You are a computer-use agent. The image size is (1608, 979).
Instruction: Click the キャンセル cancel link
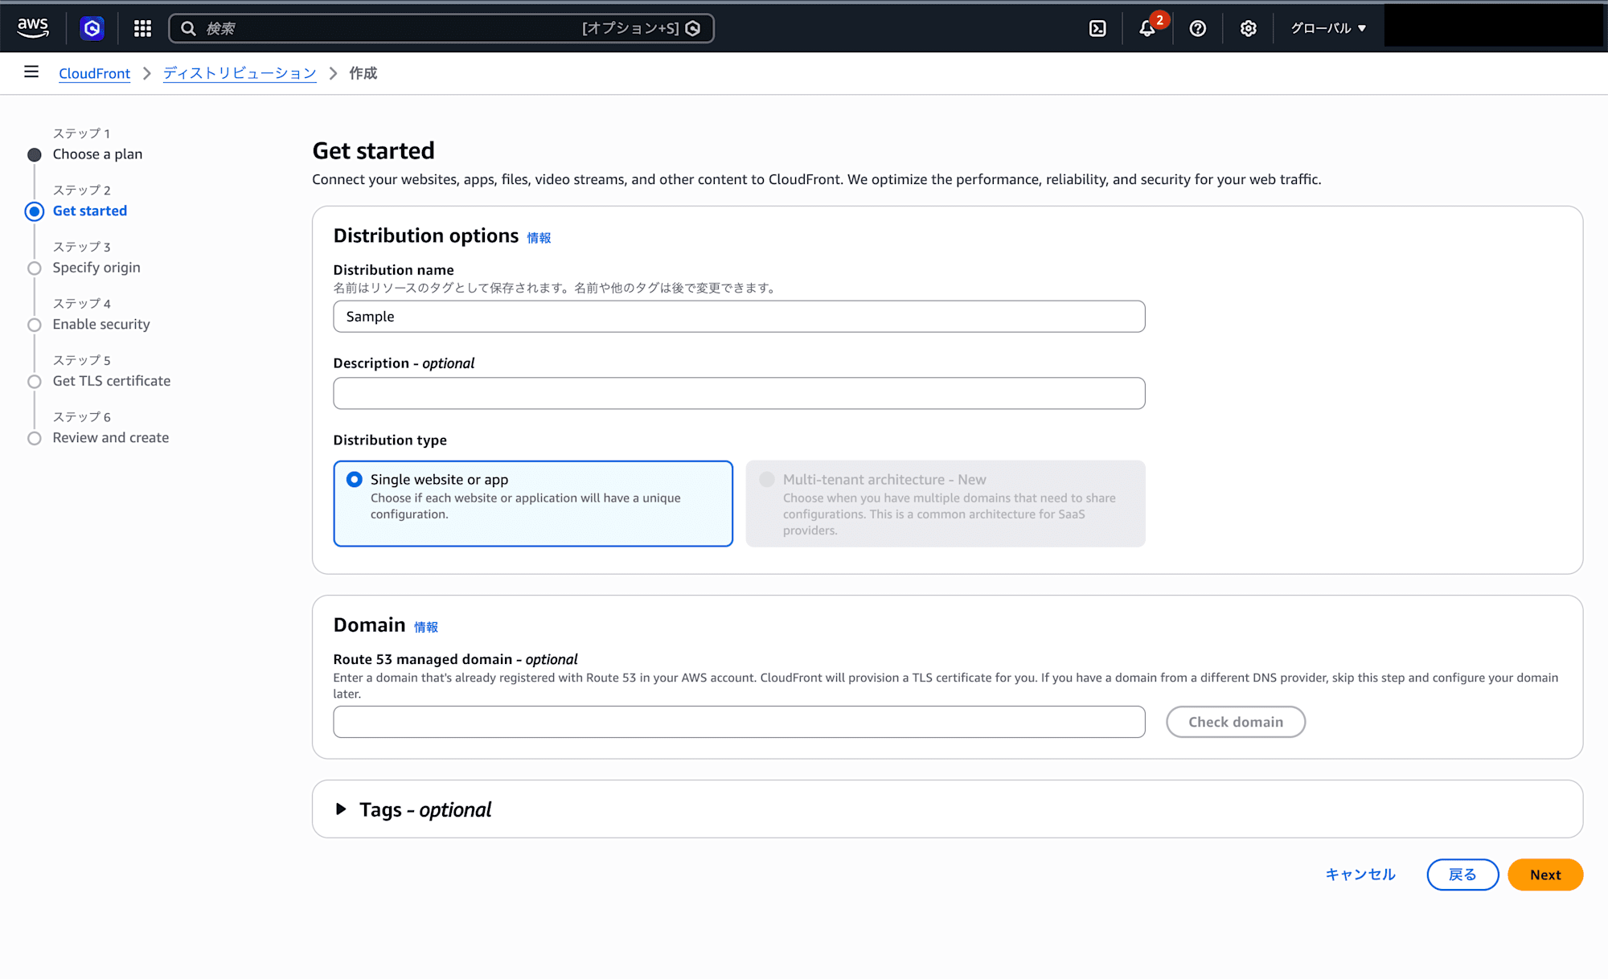tap(1360, 875)
